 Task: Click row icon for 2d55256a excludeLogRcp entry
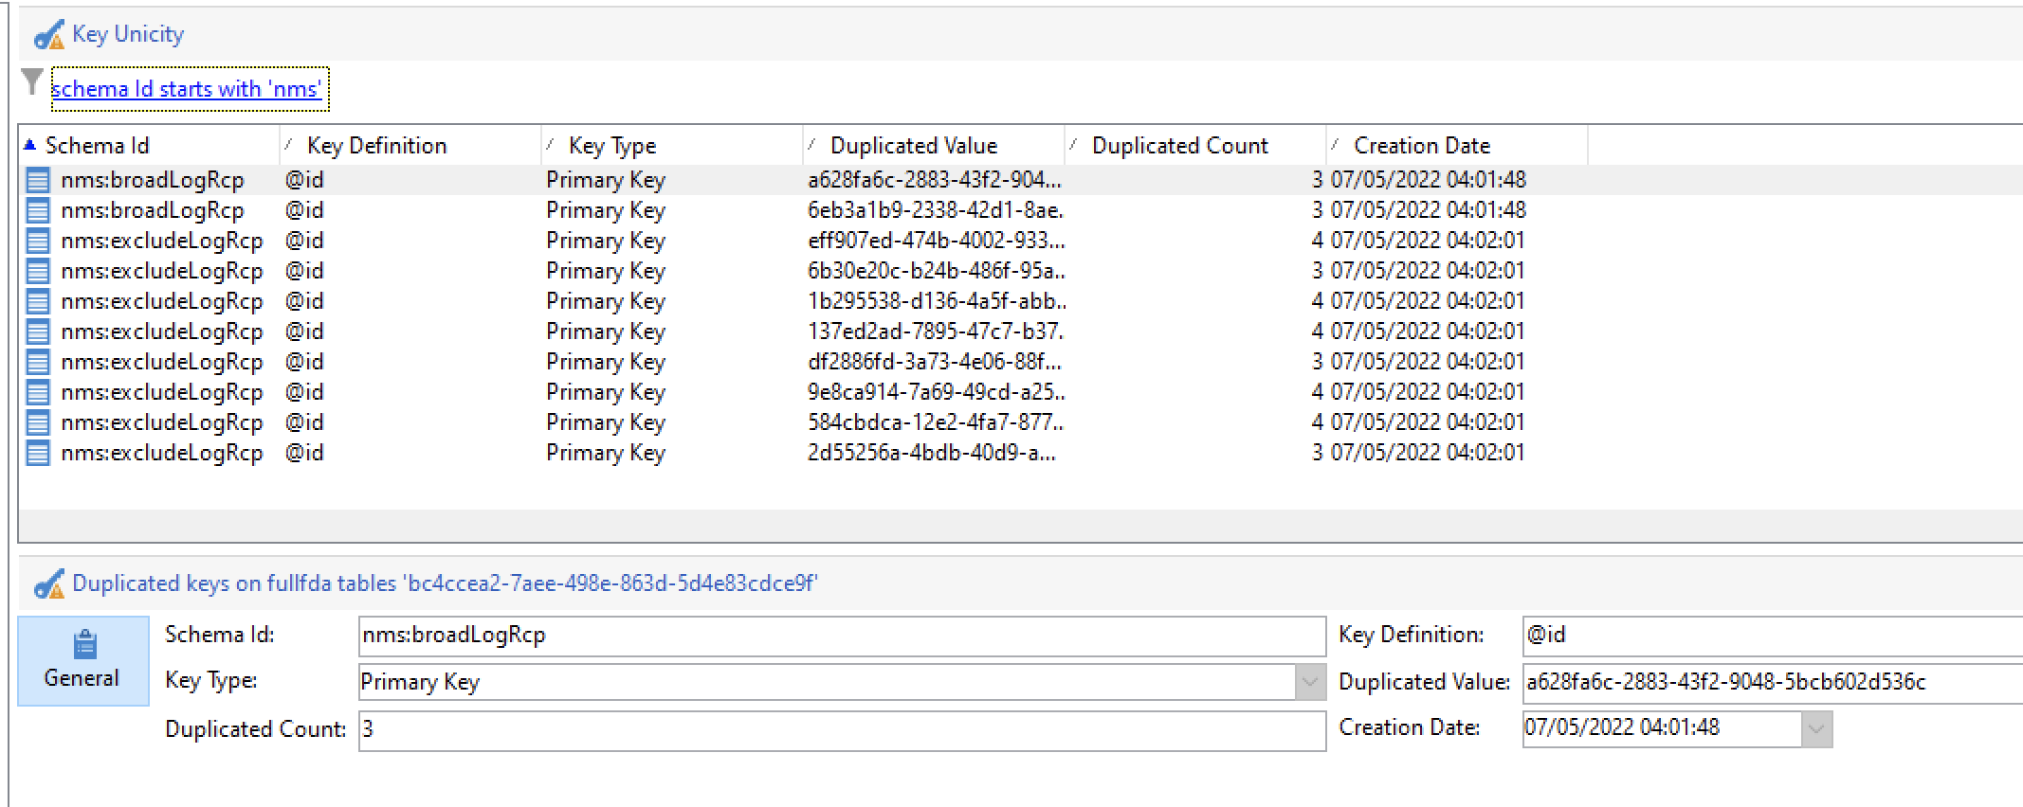coord(37,453)
